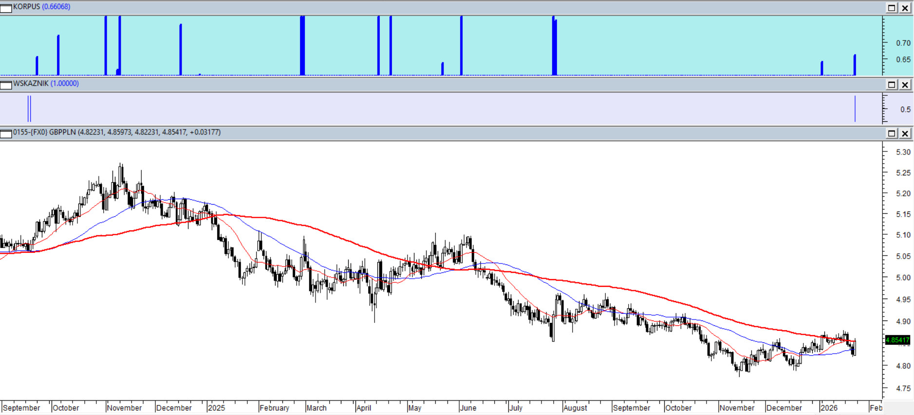914x415 pixels.
Task: Maximize the KORPUS indicator panel
Action: click(892, 8)
